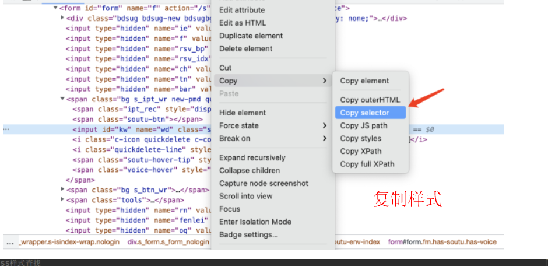Choose Capture node screenshot
Image resolution: width=548 pixels, height=266 pixels.
pos(264,183)
